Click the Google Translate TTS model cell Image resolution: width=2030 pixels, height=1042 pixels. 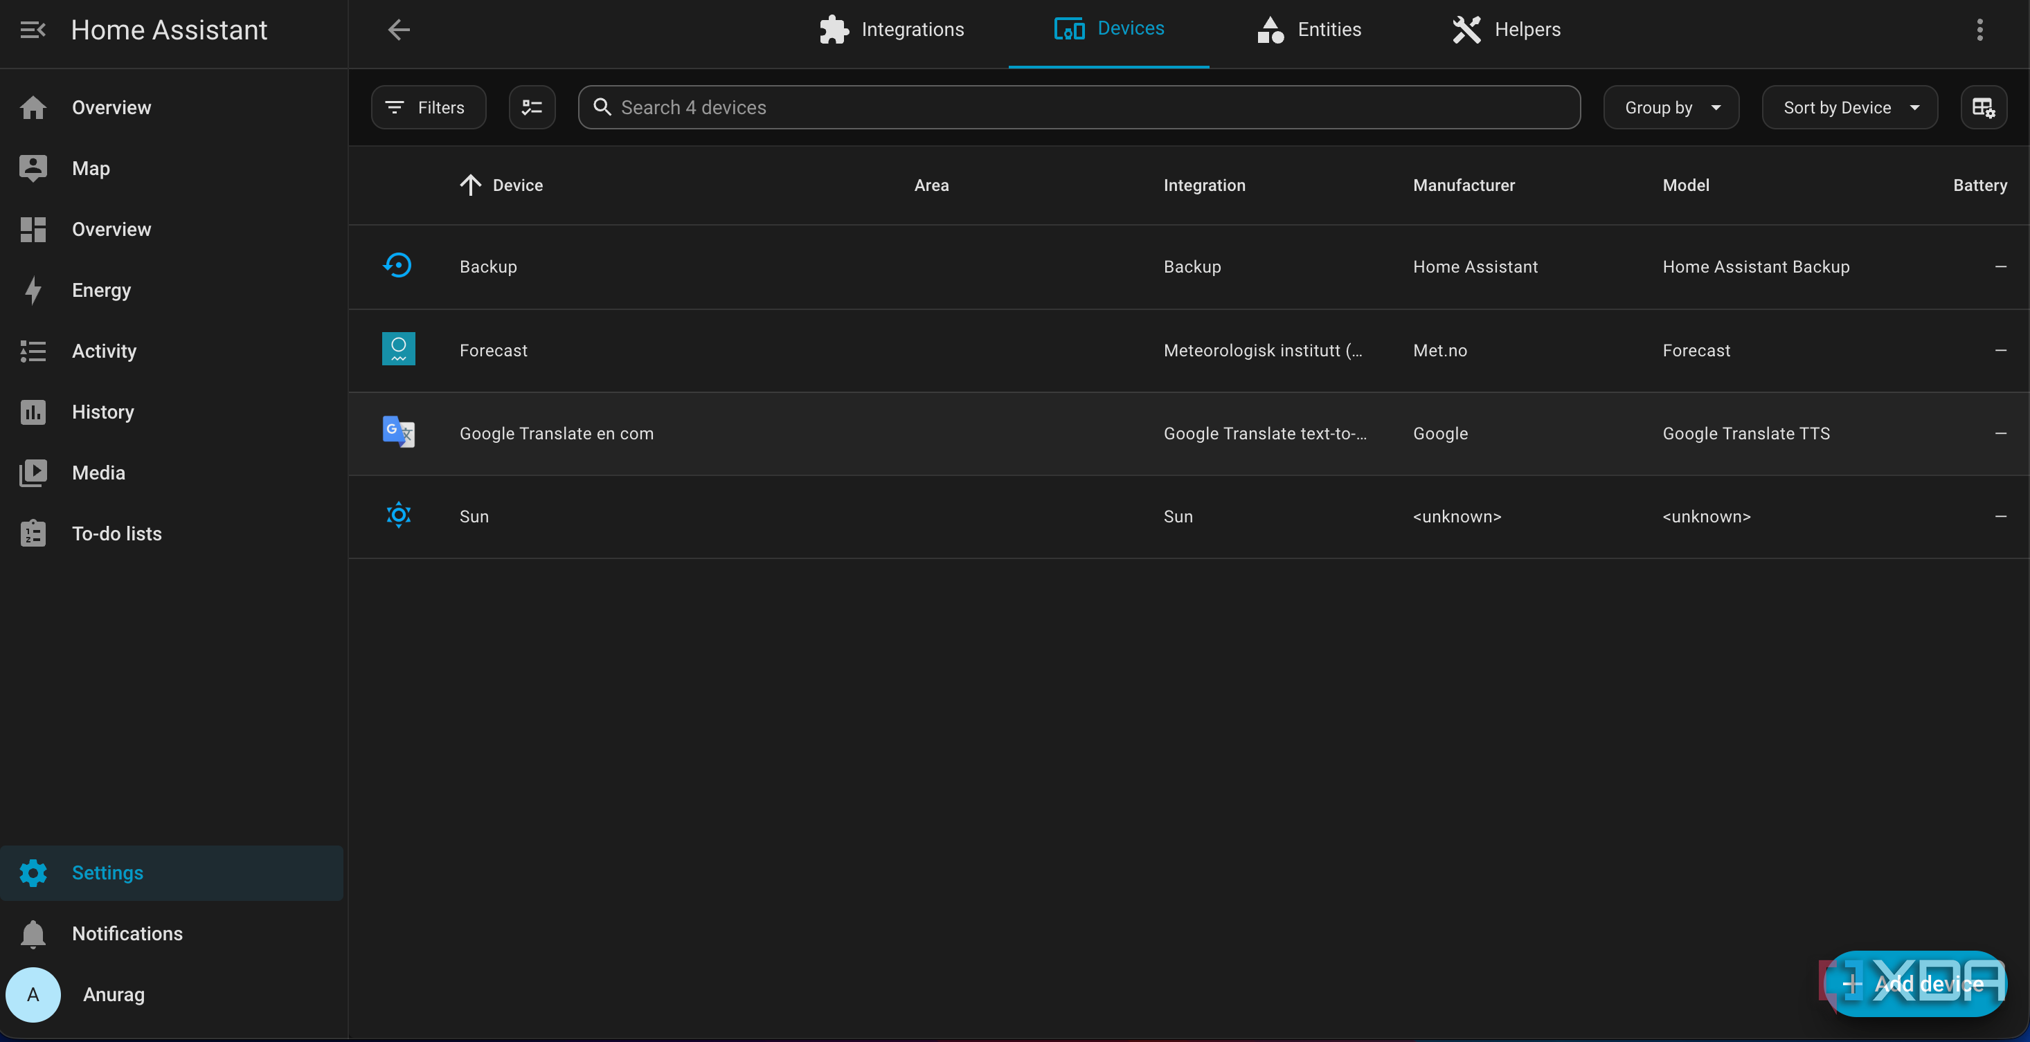pos(1745,433)
